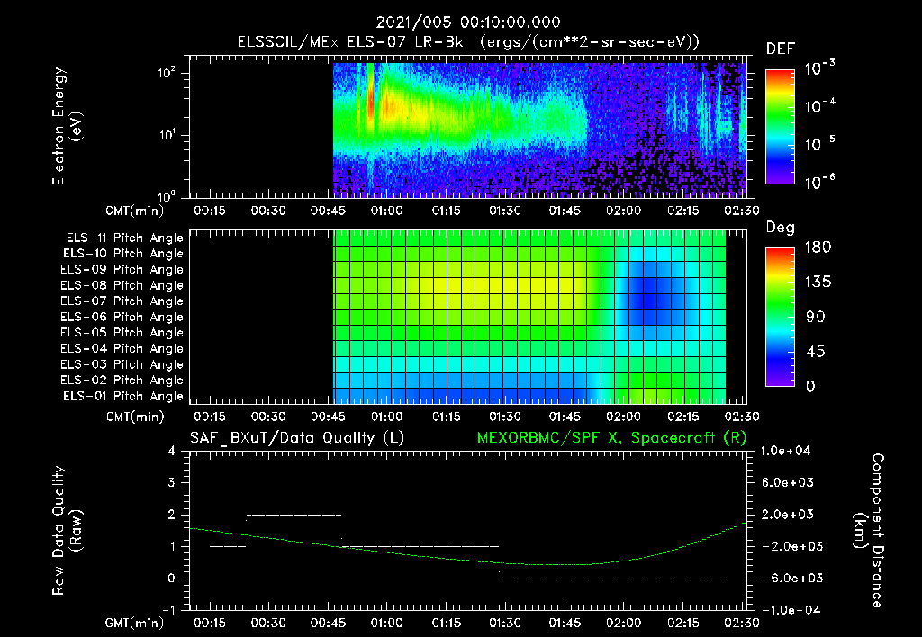Click 02:30 on the data quality time axis
This screenshot has height=637, width=922.
click(742, 623)
